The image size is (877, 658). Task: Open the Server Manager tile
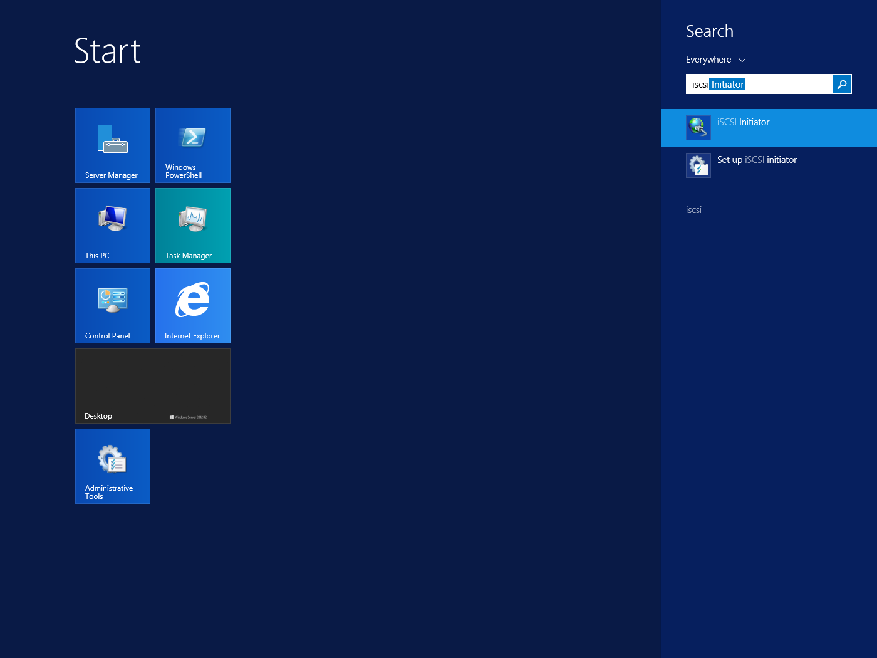click(x=113, y=145)
